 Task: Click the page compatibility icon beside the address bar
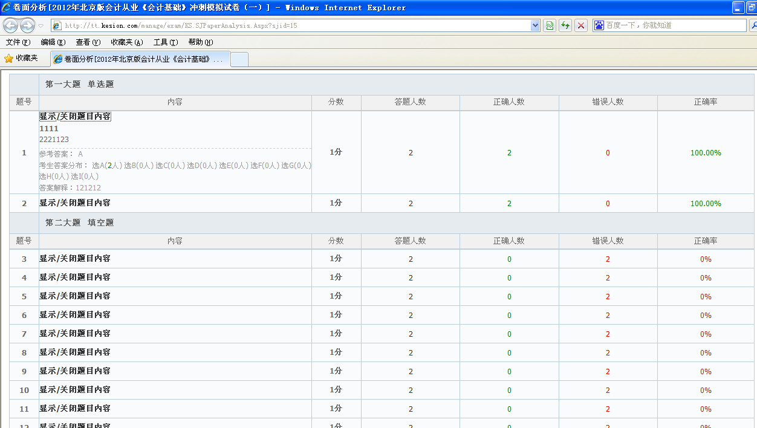550,25
